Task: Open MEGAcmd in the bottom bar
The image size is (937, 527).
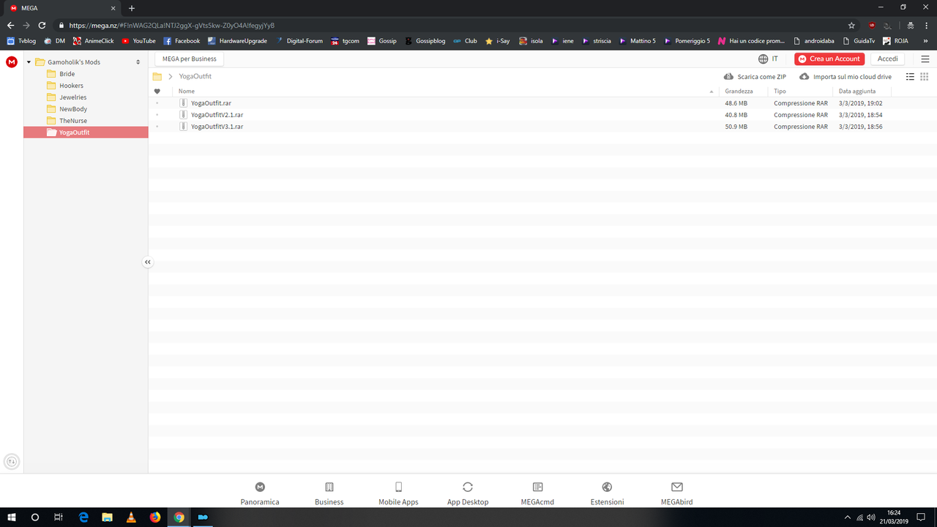Action: pyautogui.click(x=537, y=494)
